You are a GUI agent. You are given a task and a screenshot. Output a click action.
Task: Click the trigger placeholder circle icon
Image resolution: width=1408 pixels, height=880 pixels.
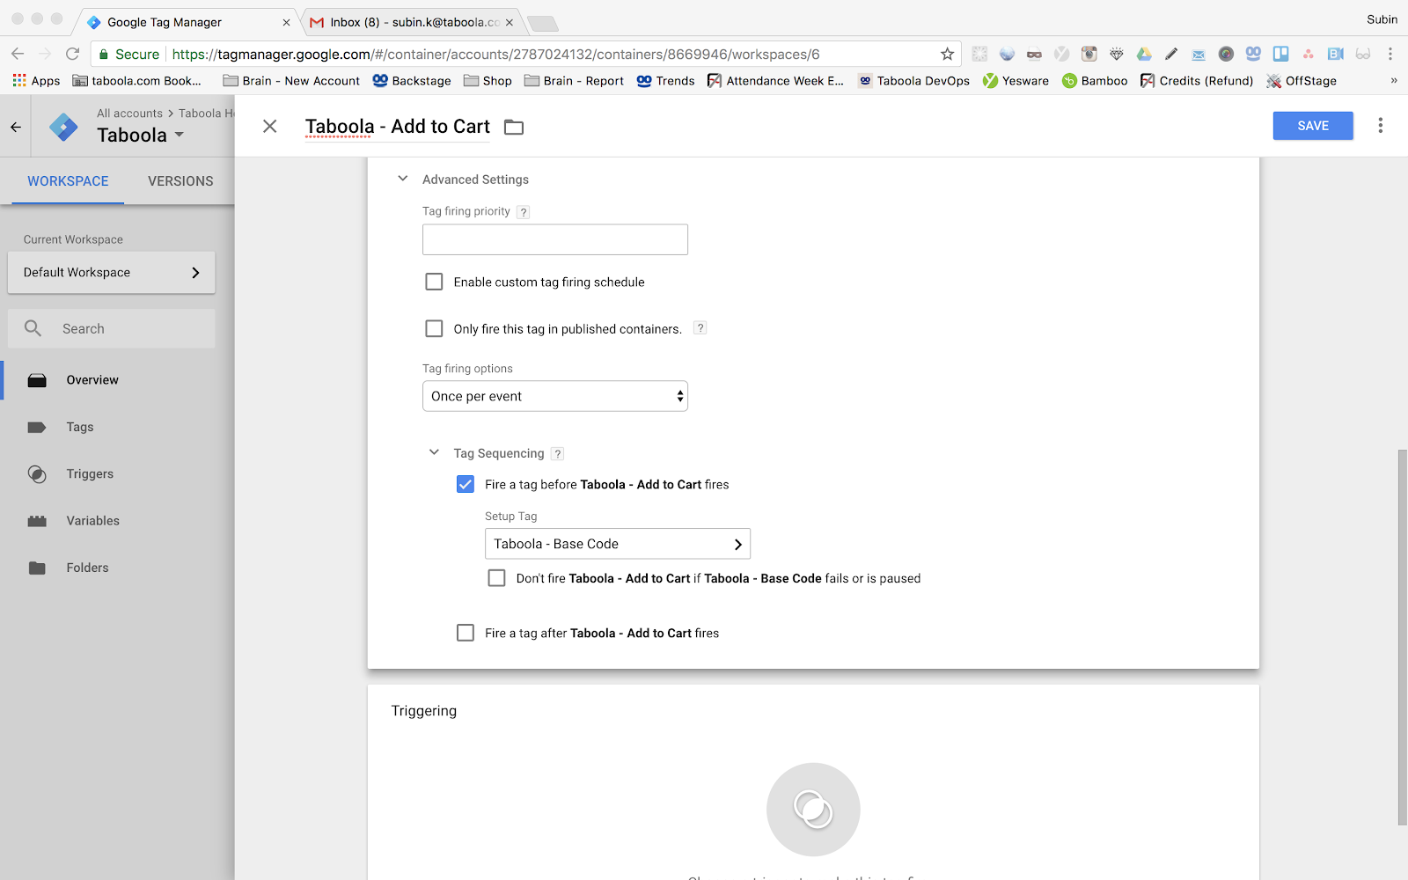click(x=813, y=810)
